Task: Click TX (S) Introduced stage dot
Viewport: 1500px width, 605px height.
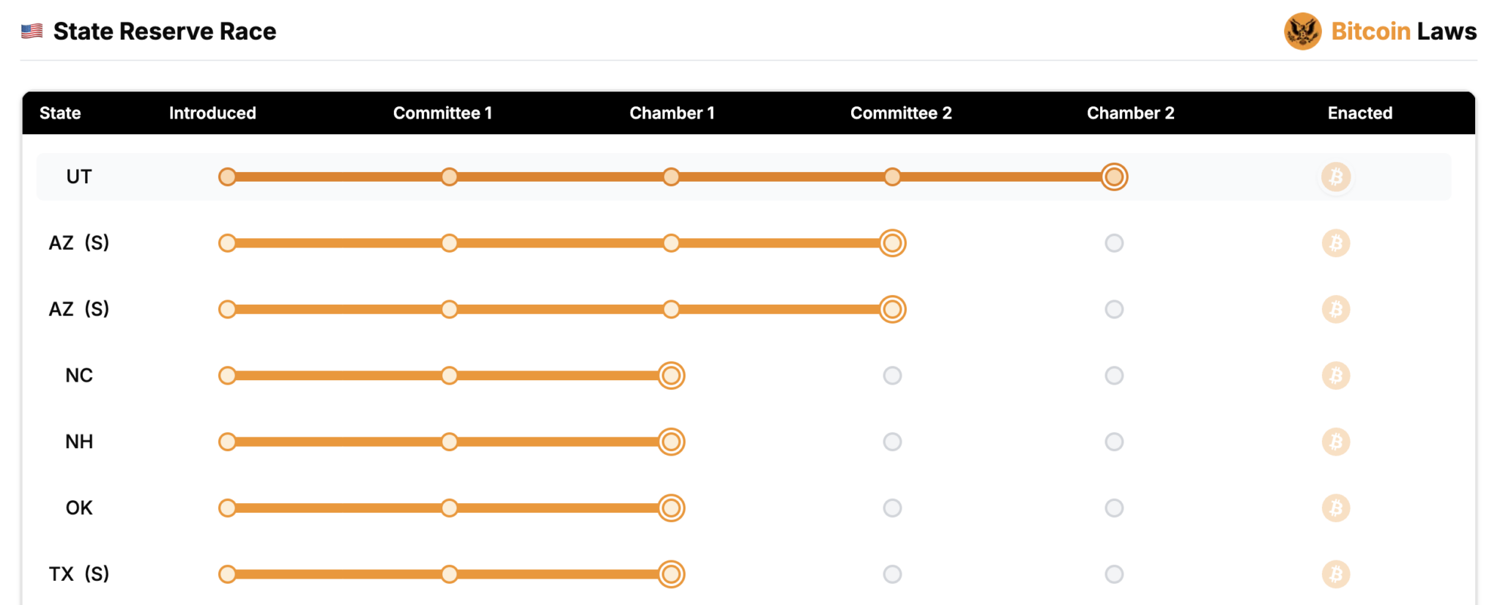Action: 228,574
